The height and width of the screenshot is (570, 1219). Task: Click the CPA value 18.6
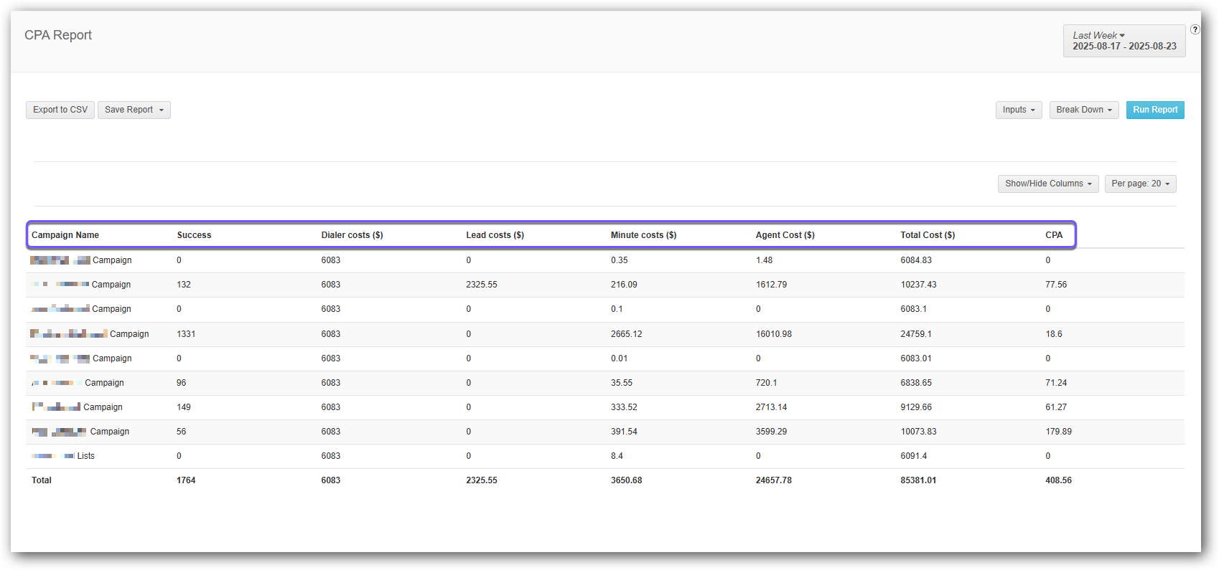(x=1054, y=334)
